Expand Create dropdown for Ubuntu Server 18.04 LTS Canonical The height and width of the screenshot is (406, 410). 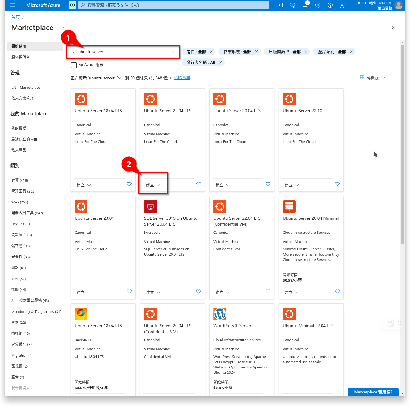click(x=84, y=185)
